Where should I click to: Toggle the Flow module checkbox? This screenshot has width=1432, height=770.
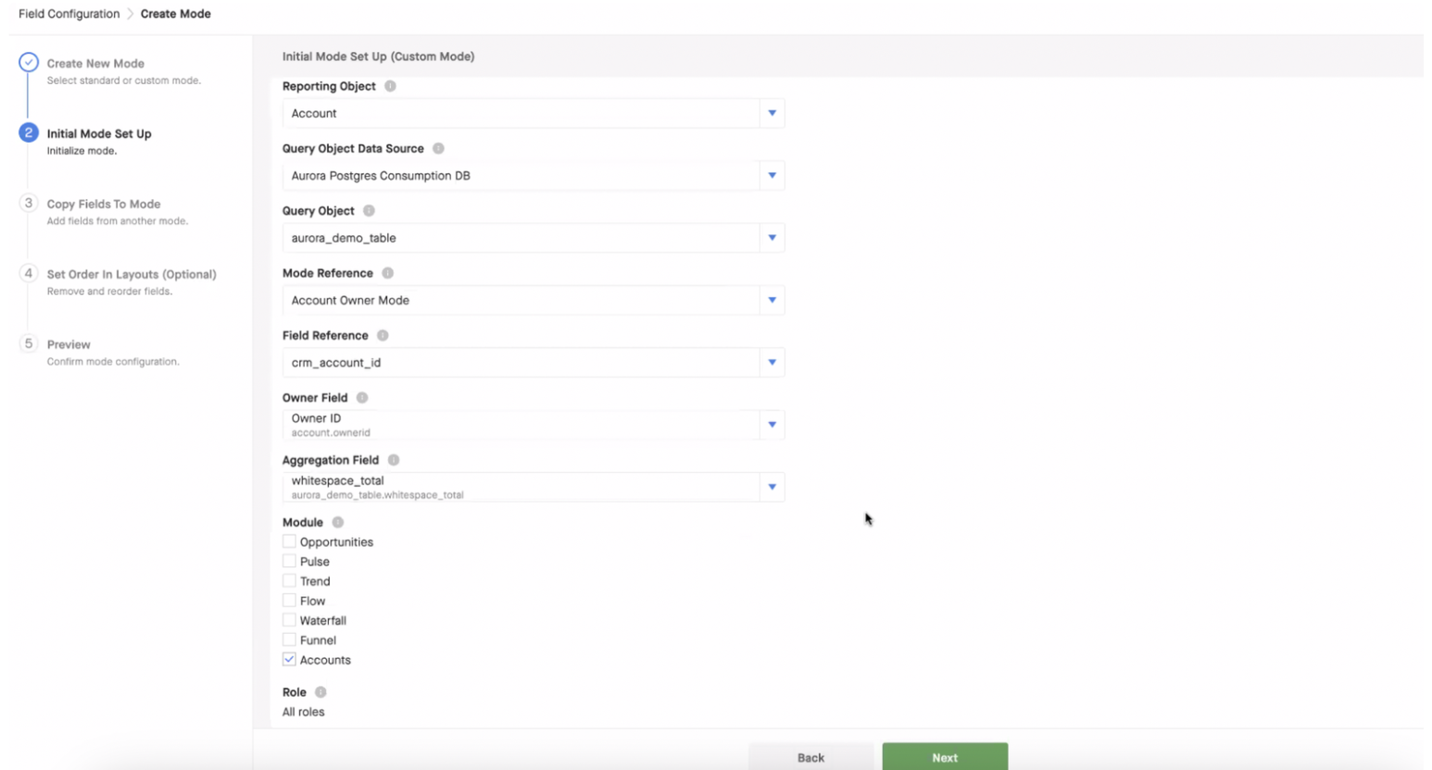[x=289, y=601]
